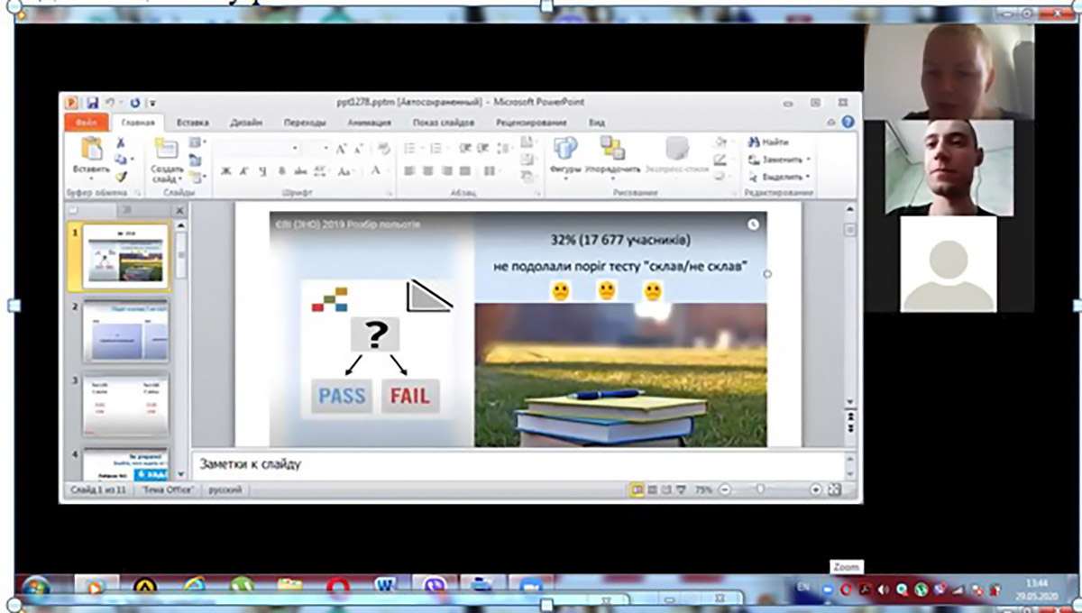Viewport: 1082px width, 613px height.
Task: Click the orange Файл (File) button
Action: coord(87,123)
